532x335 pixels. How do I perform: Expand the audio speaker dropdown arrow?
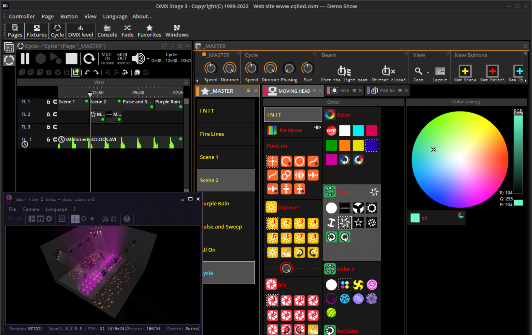pos(148,59)
